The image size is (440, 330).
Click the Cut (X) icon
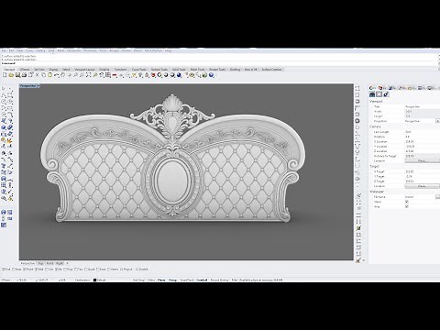pos(37,75)
